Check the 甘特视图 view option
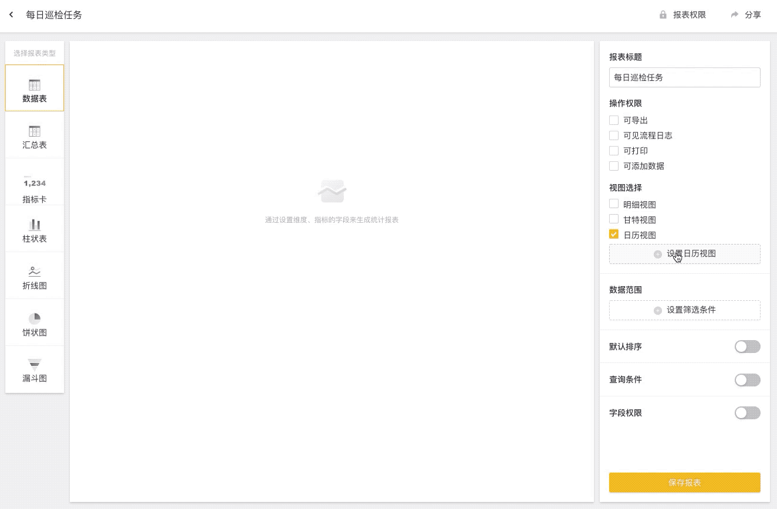777x509 pixels. click(614, 219)
